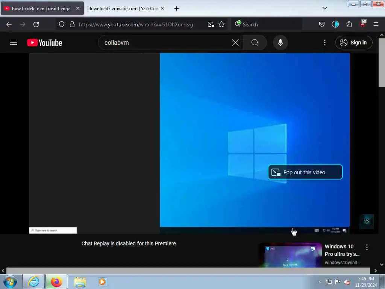385x289 pixels.
Task: Submit YouTube search with magnifier button
Action: click(x=255, y=43)
